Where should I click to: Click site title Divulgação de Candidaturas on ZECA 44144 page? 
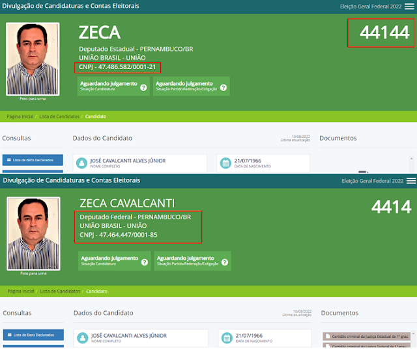pyautogui.click(x=70, y=6)
